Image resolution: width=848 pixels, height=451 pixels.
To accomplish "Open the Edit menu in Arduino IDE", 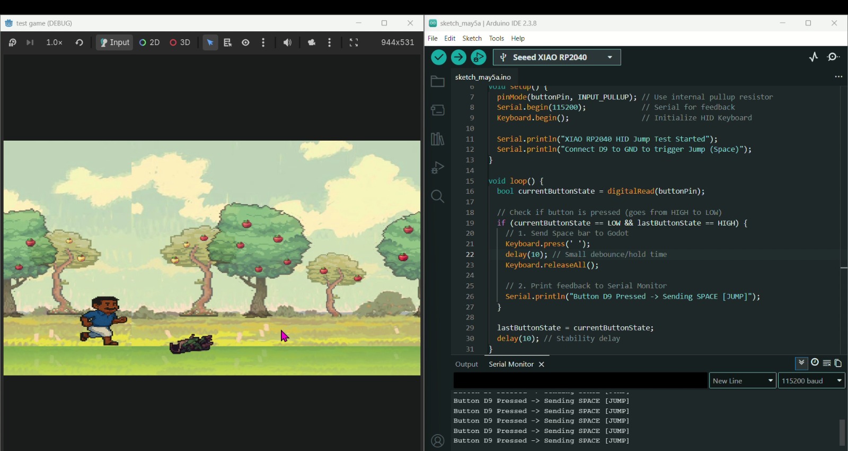I will click(450, 38).
